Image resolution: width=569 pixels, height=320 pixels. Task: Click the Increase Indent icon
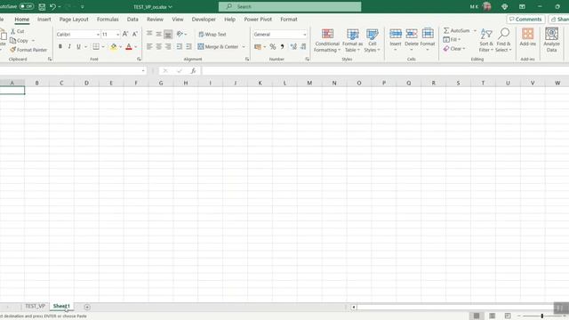tap(188, 46)
